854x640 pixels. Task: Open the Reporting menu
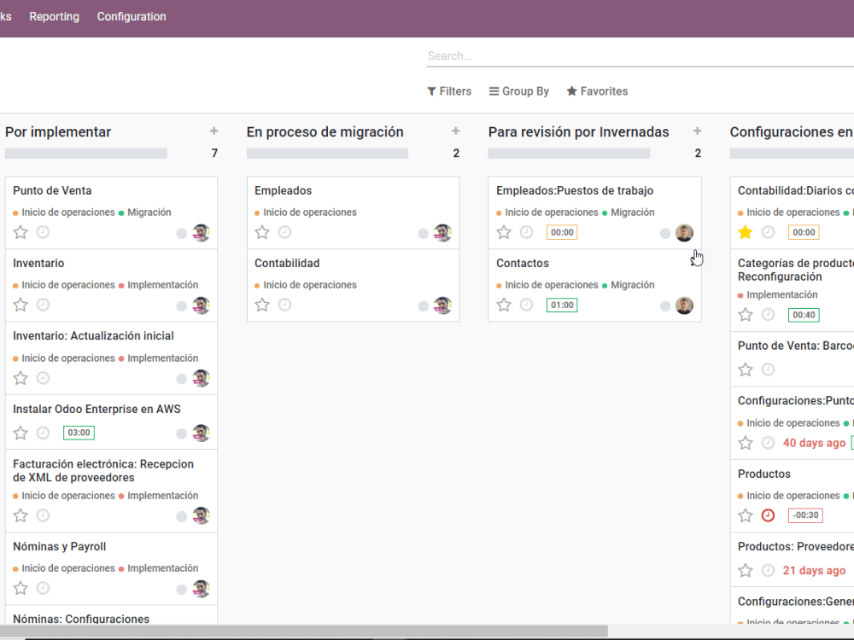[54, 17]
